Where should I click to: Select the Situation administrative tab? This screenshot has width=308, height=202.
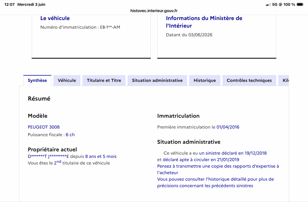click(157, 80)
